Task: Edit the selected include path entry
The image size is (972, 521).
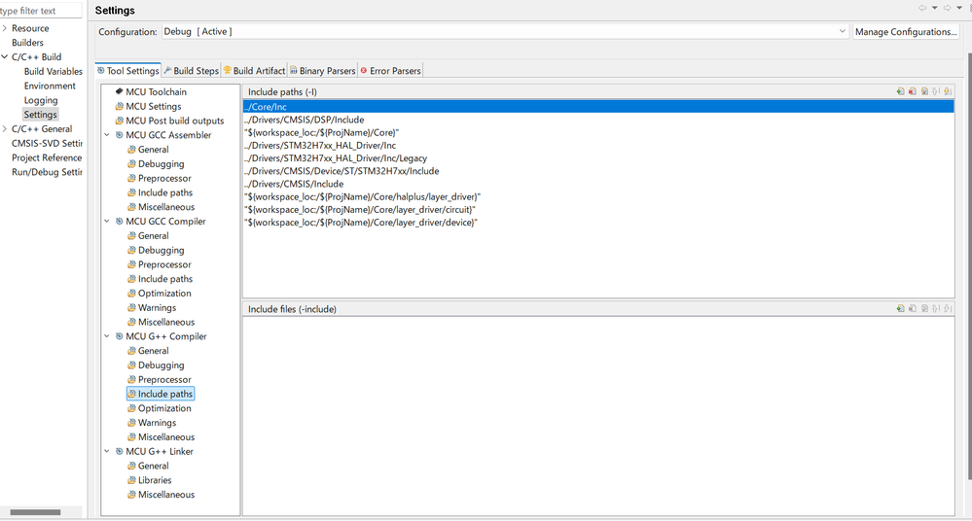Action: pos(924,91)
